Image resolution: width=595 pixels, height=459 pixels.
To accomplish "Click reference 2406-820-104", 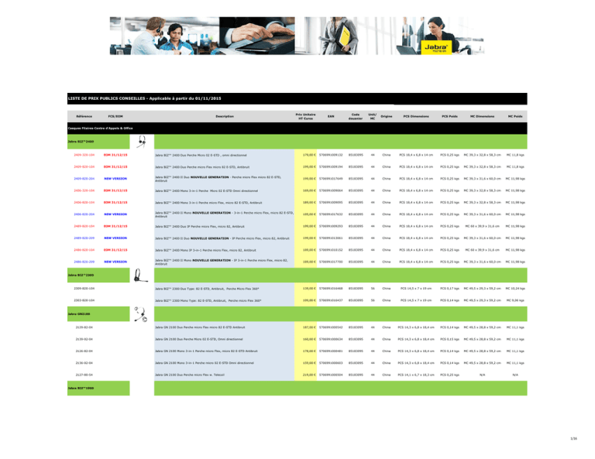I will pyautogui.click(x=84, y=202).
